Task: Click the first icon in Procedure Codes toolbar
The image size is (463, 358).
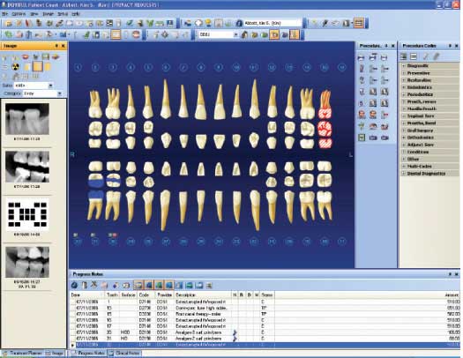Action: [x=404, y=56]
